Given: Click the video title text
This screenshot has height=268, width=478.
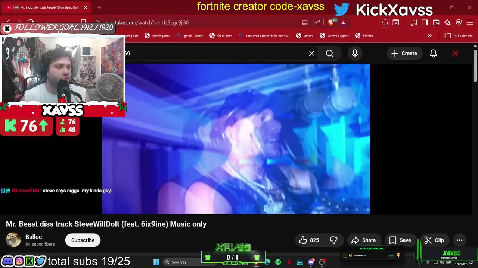Looking at the screenshot, I should pos(106,224).
